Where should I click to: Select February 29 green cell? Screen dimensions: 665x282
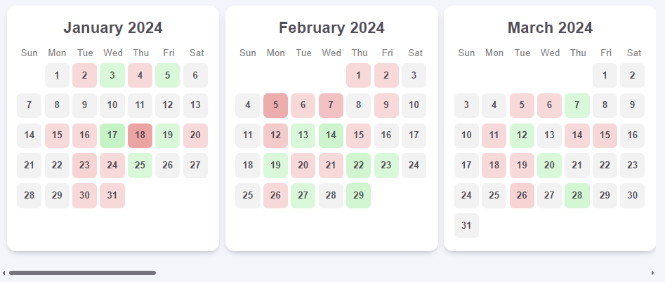[x=358, y=195]
